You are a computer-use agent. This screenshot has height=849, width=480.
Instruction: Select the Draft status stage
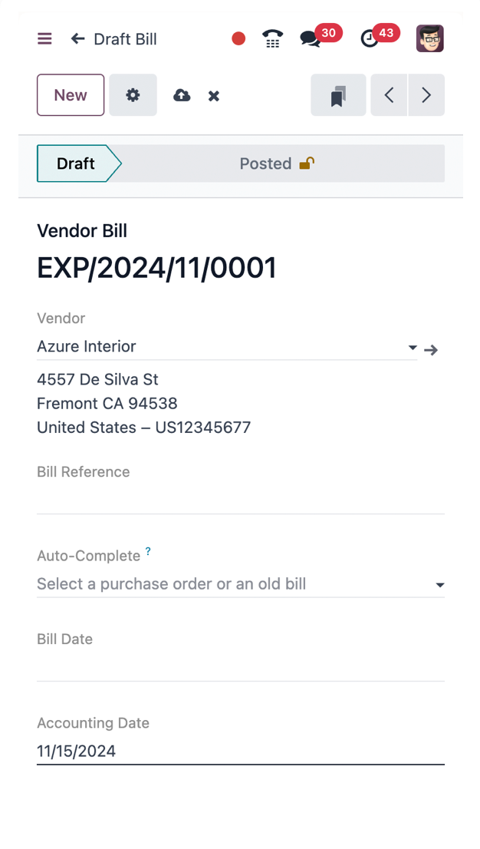point(76,164)
